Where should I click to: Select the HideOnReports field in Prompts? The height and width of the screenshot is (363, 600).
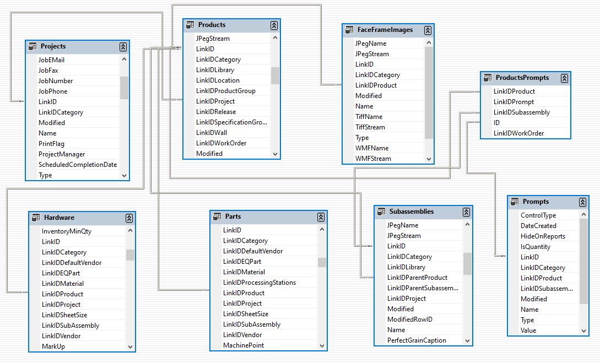545,236
